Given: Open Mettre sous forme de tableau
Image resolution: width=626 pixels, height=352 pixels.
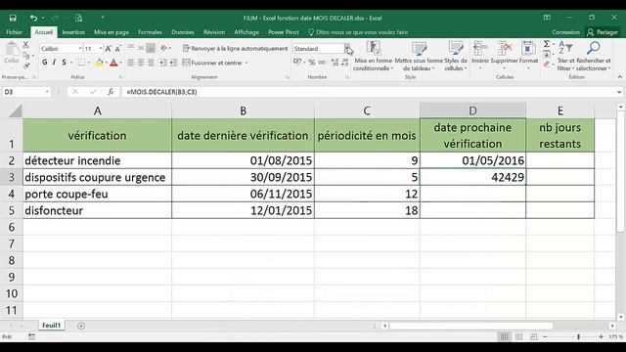Looking at the screenshot, I should pyautogui.click(x=419, y=56).
